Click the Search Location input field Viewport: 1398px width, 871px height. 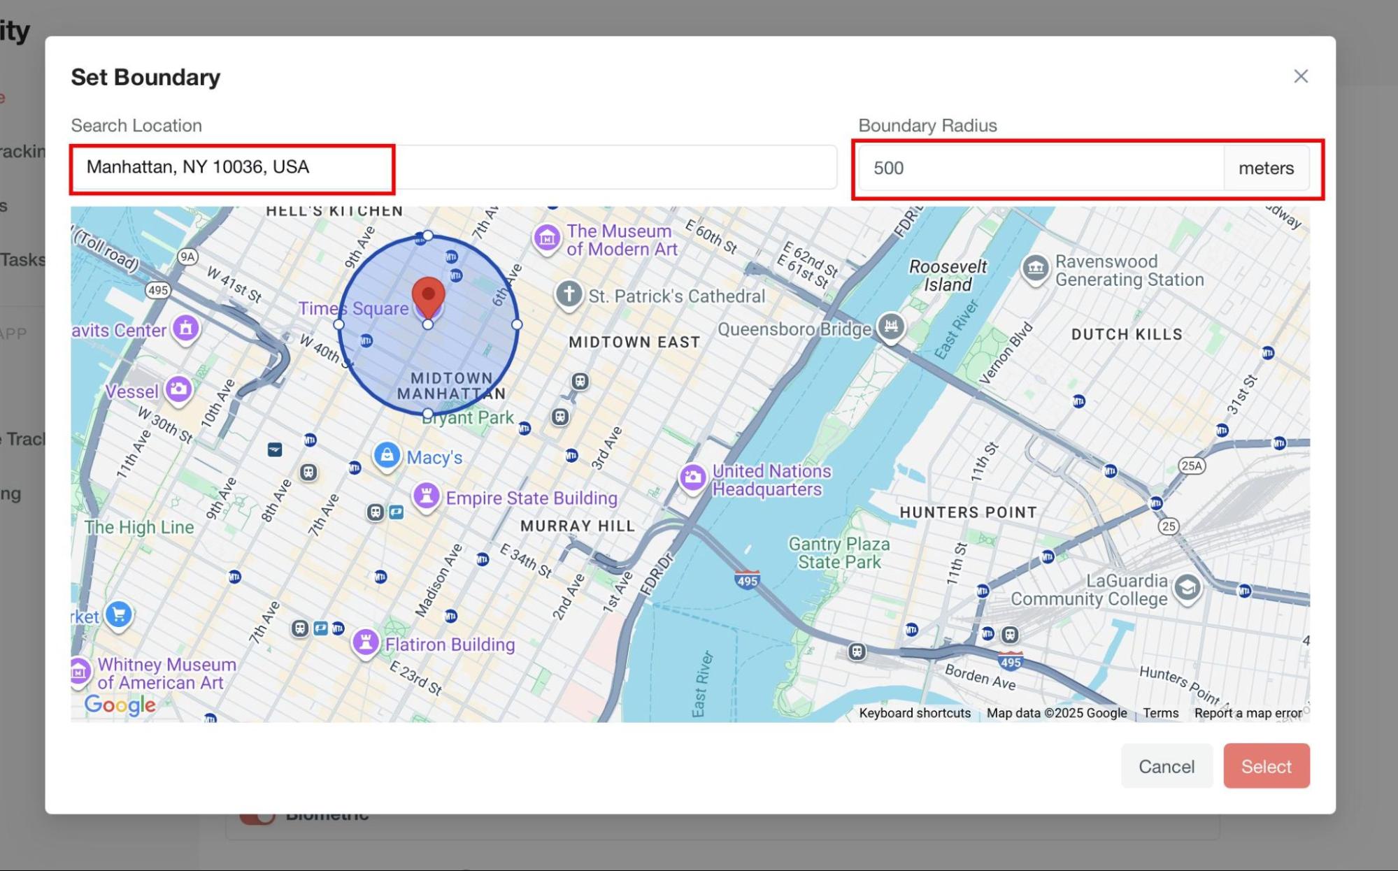[x=453, y=167]
